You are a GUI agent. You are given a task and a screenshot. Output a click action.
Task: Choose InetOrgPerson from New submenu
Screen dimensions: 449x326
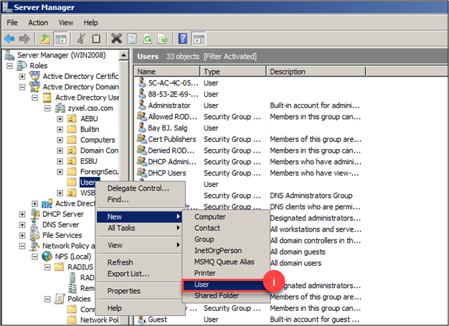226,251
